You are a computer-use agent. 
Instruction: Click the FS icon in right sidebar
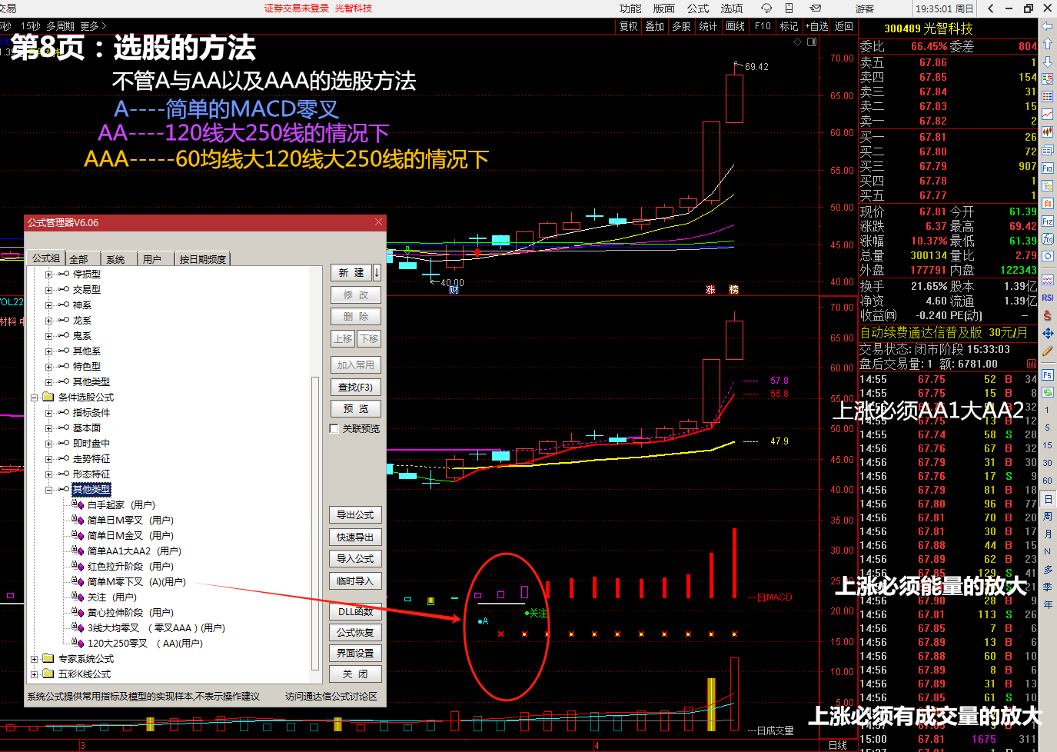point(1047,375)
